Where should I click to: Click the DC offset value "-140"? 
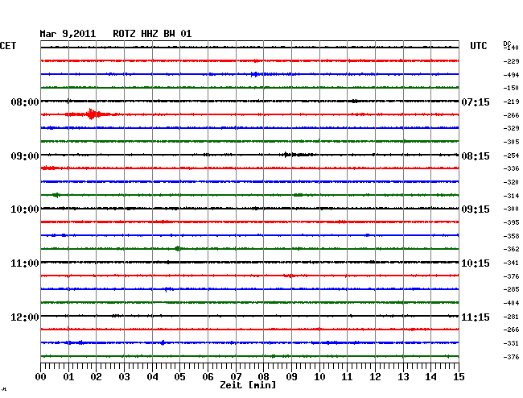coord(511,48)
